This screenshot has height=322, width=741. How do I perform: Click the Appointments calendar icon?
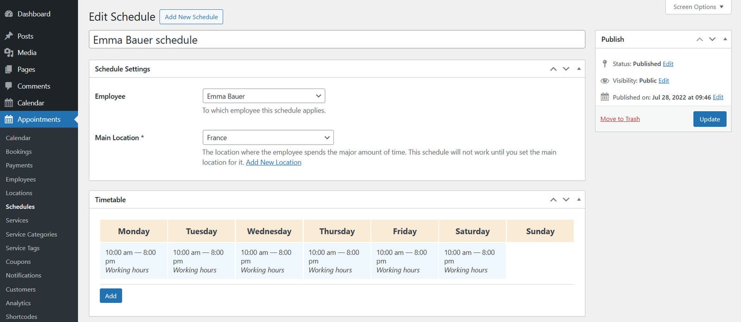click(x=9, y=120)
